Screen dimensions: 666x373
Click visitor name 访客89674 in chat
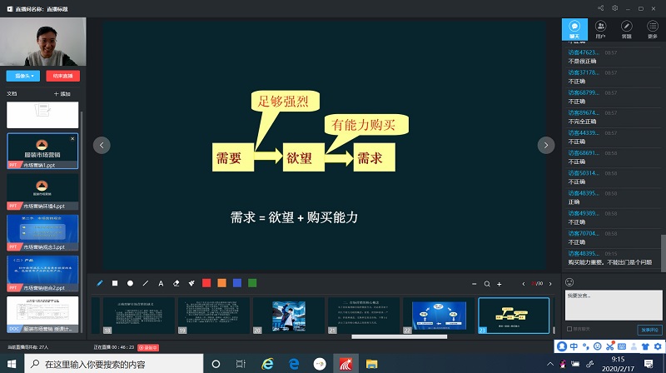point(584,112)
